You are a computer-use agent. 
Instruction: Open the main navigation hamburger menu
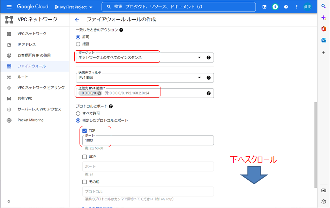pyautogui.click(x=9, y=7)
